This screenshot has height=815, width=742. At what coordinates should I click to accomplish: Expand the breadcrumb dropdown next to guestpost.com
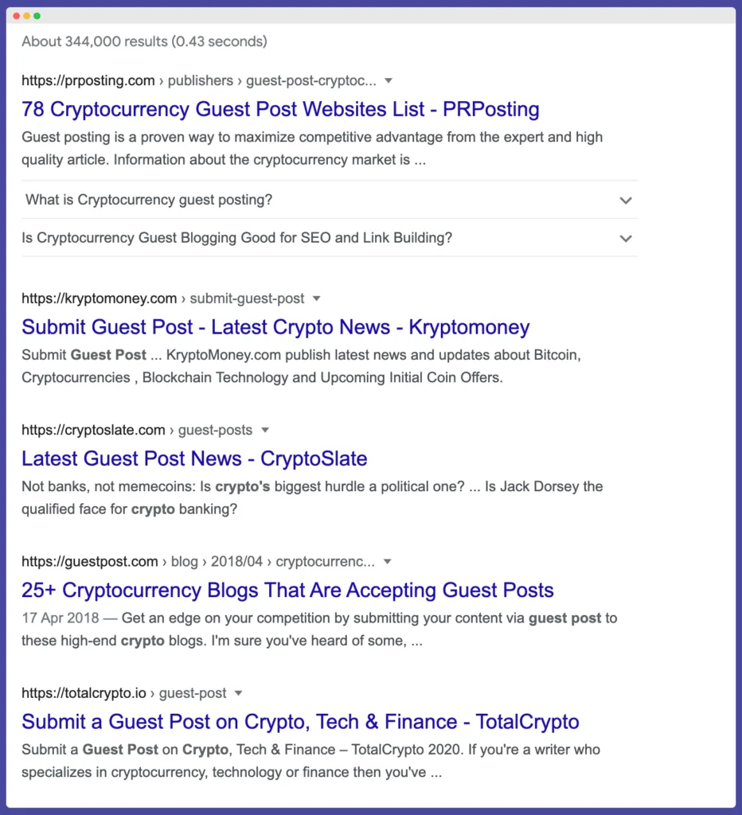pos(388,561)
